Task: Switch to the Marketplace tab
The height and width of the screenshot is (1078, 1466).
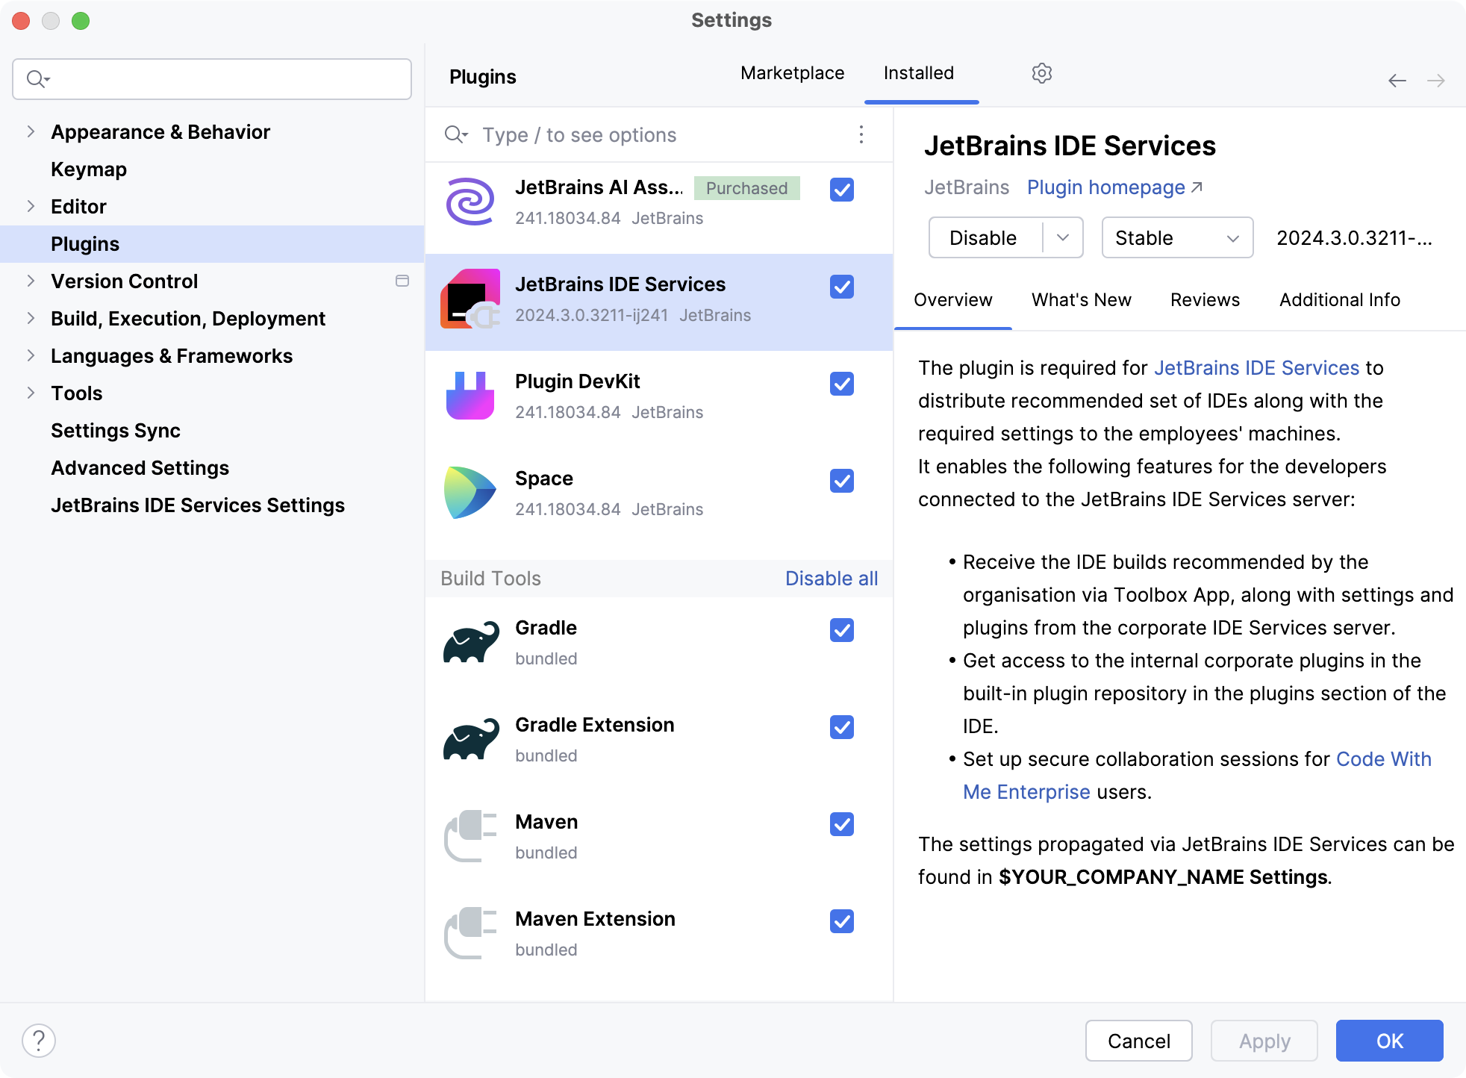Action: [x=792, y=72]
